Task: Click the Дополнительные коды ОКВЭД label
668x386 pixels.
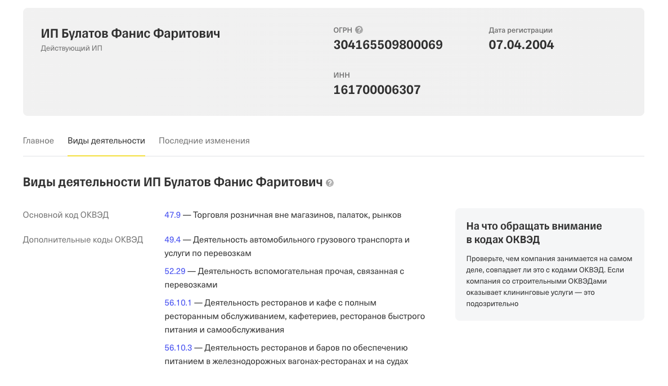Action: point(83,240)
